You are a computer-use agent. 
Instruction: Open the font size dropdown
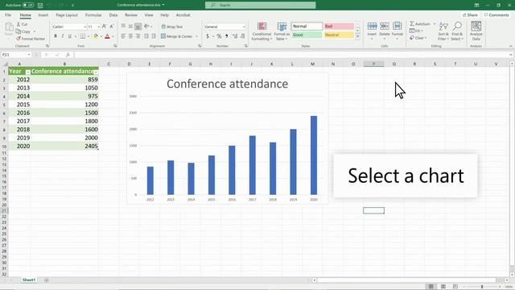point(98,27)
